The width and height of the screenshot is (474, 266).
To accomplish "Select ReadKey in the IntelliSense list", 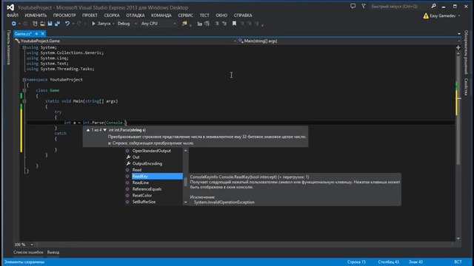I will coord(153,176).
